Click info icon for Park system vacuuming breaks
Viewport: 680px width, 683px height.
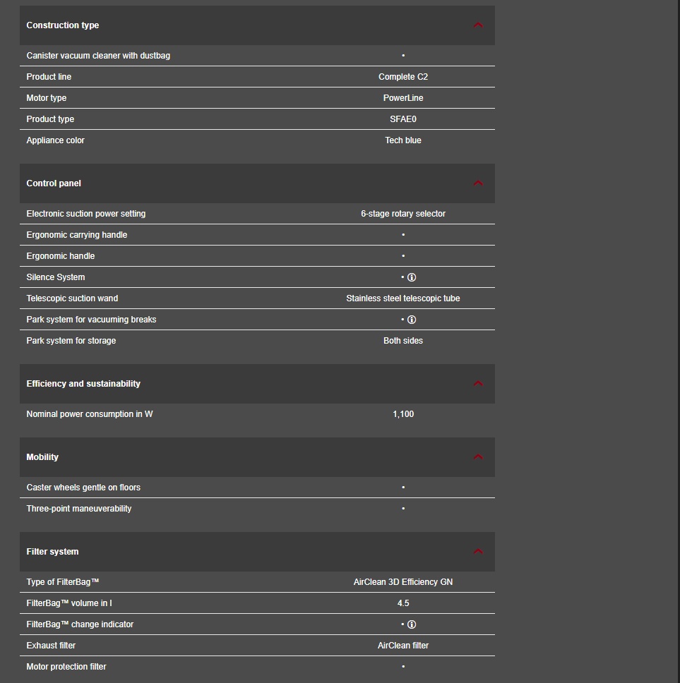coord(412,320)
